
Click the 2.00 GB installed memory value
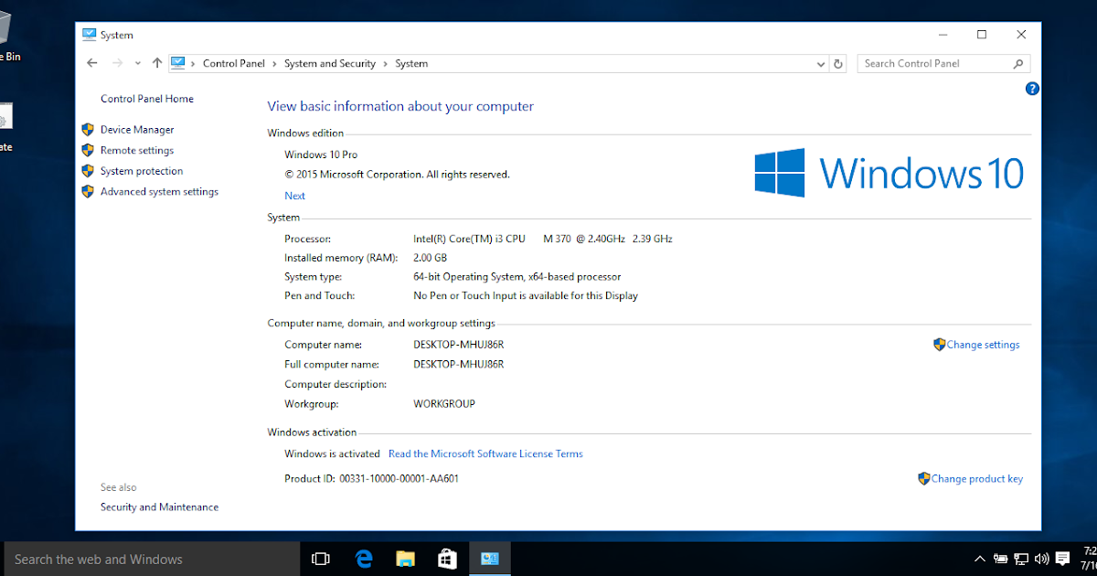click(430, 258)
